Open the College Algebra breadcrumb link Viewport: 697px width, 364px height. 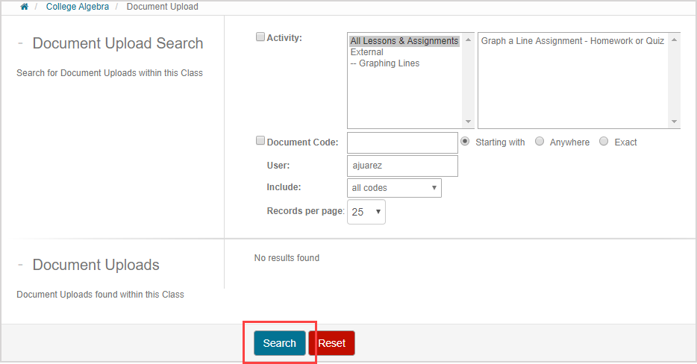coord(78,7)
